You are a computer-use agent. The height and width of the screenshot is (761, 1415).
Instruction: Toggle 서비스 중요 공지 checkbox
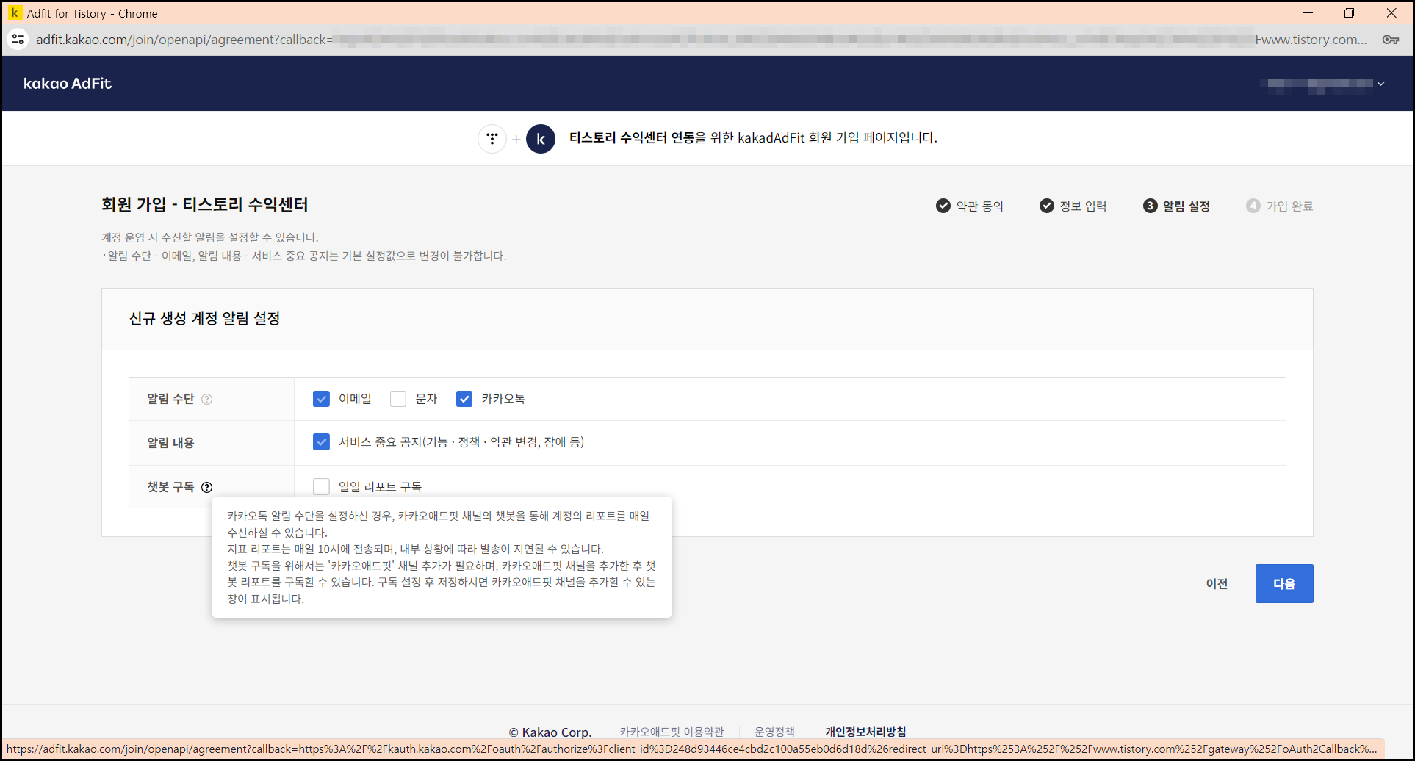point(321,442)
